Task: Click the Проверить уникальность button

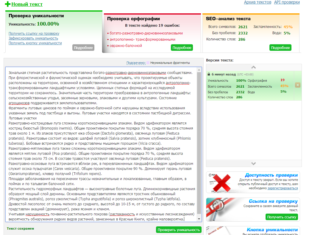Action: pos(179,230)
